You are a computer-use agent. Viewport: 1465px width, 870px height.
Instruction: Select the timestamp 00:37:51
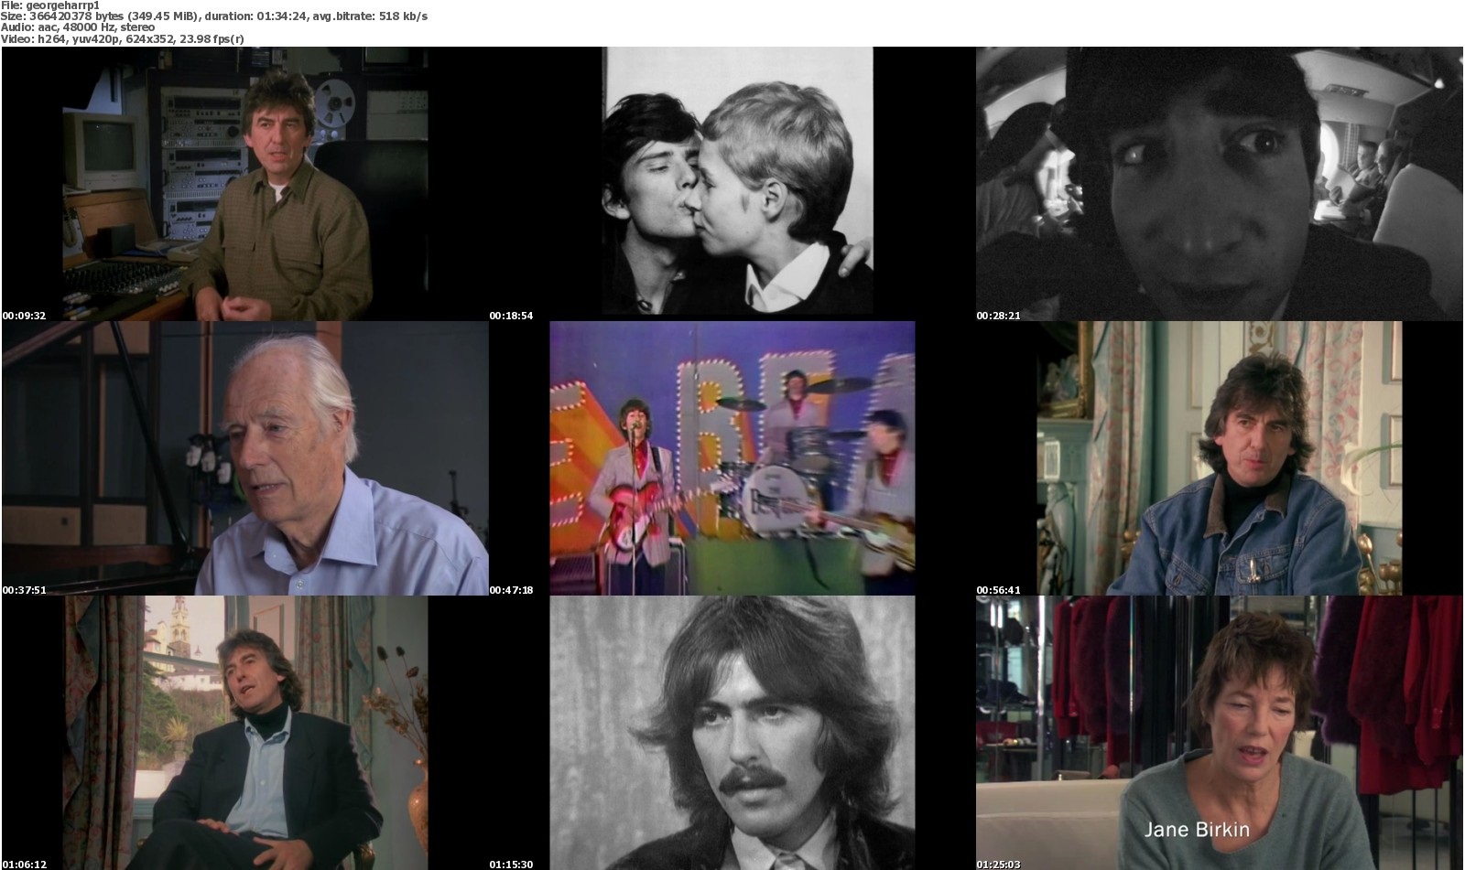coord(23,590)
